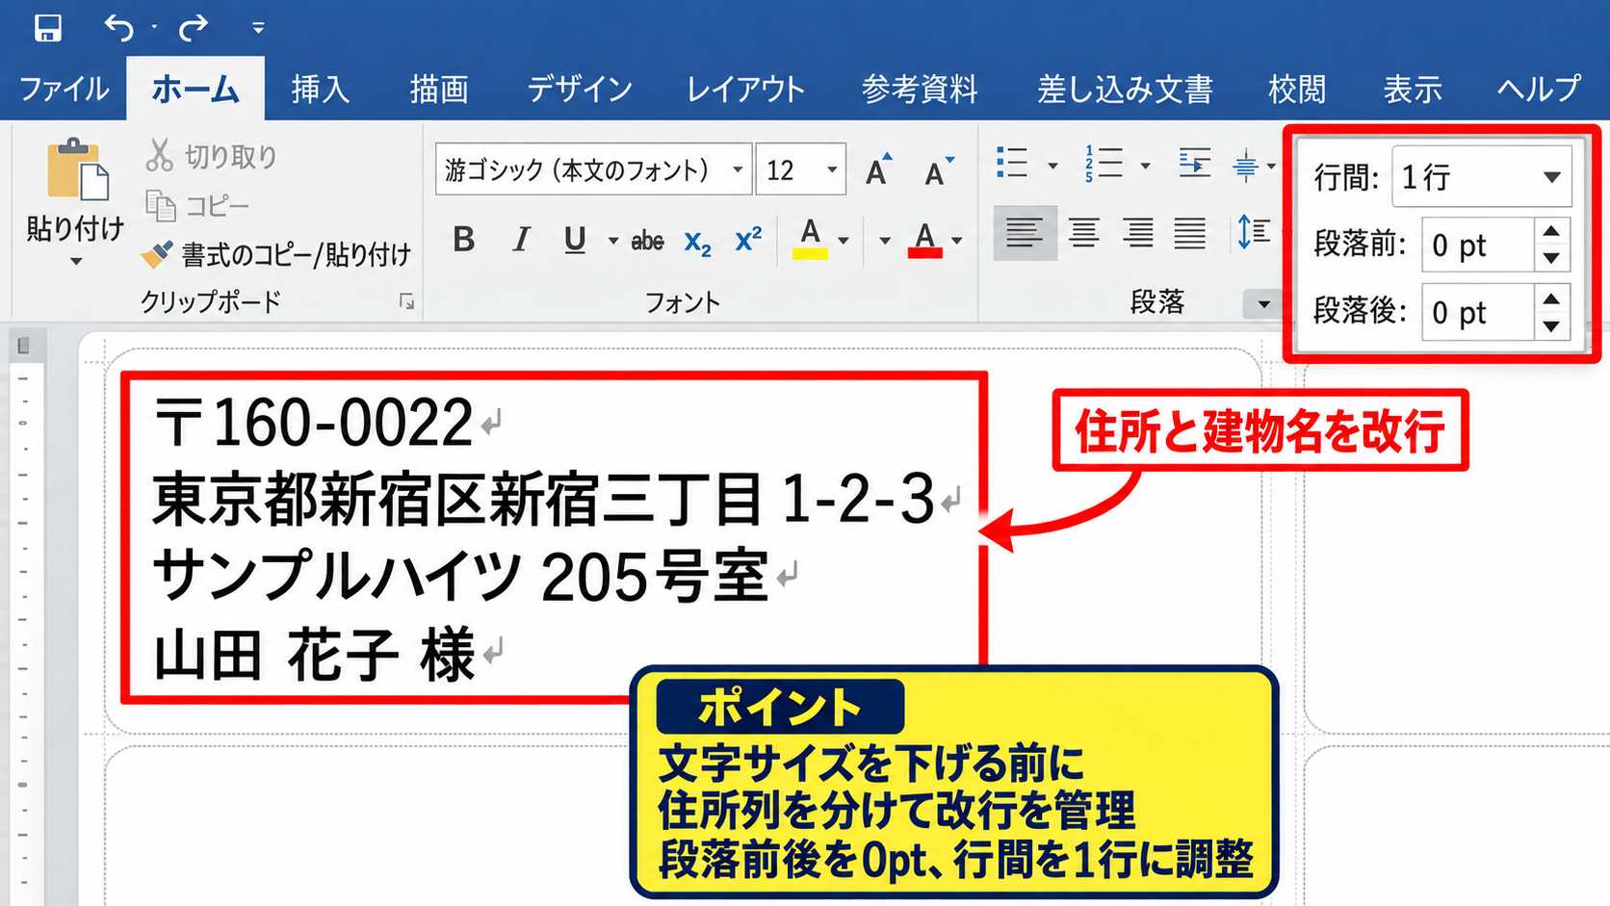The height and width of the screenshot is (906, 1610).
Task: Toggle italic formatting
Action: click(x=520, y=239)
